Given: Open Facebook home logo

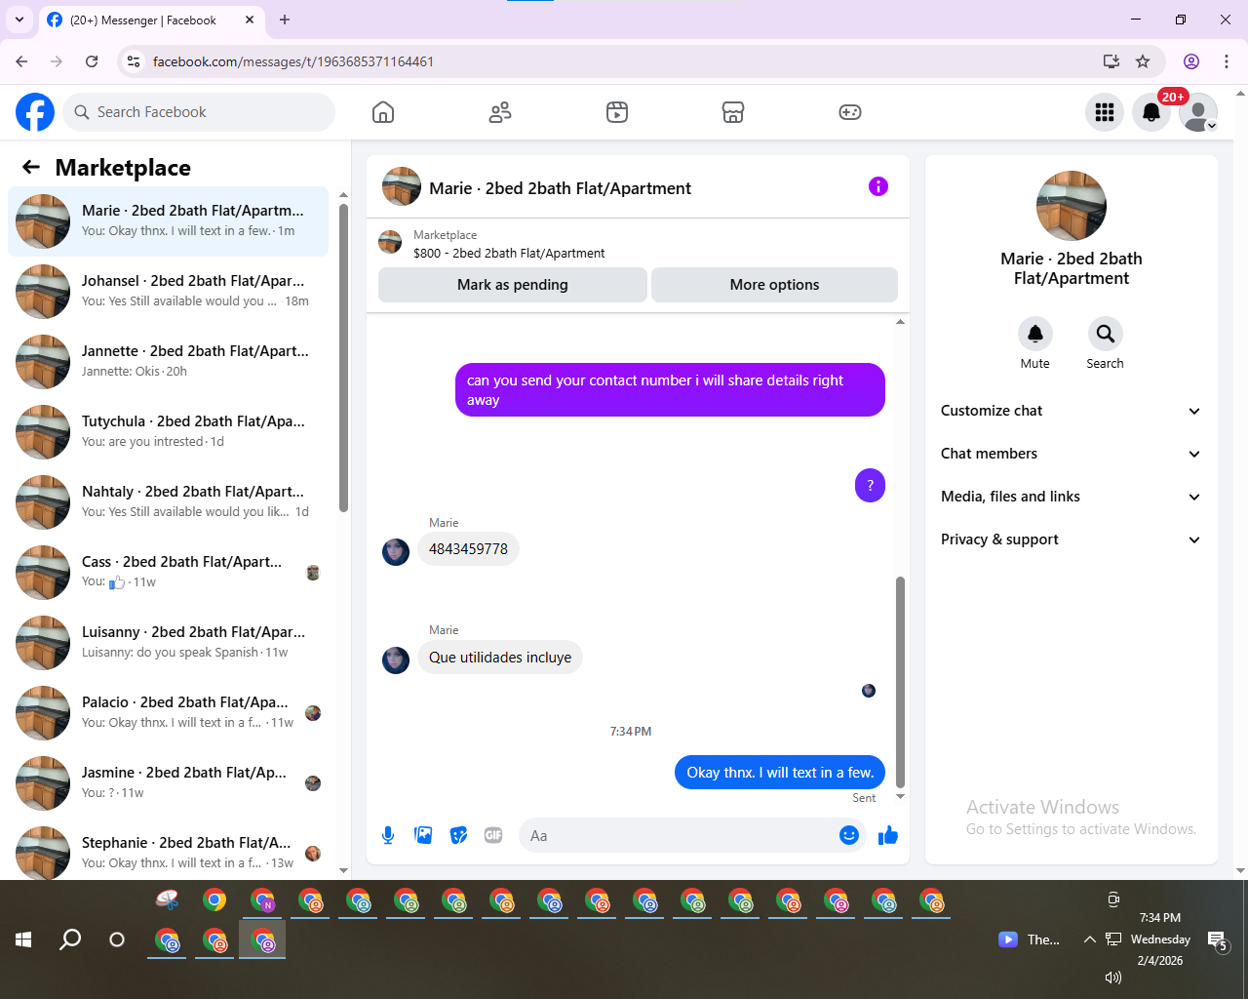Looking at the screenshot, I should [35, 112].
